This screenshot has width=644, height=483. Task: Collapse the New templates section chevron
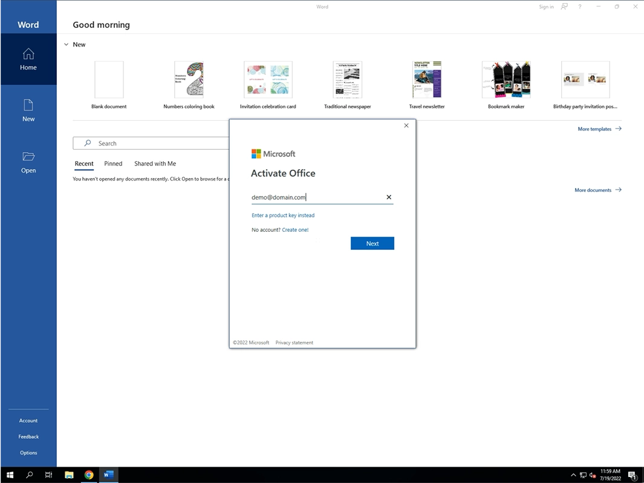[x=66, y=44]
